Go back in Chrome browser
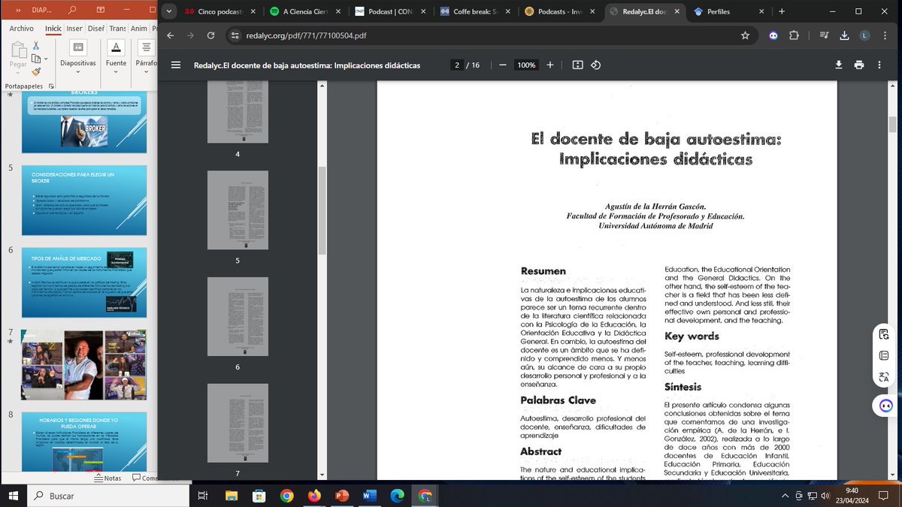Screen dimensions: 902x507 coord(170,35)
